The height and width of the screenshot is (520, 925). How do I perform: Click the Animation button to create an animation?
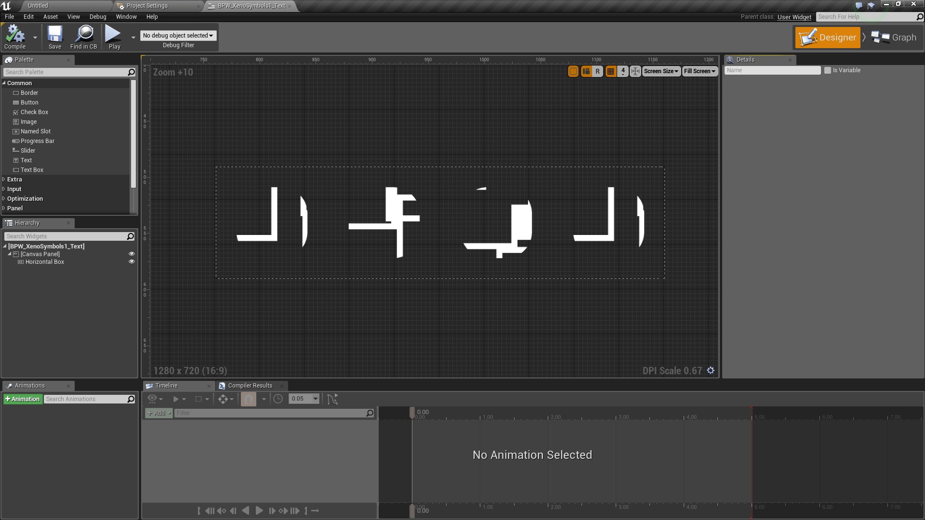tap(23, 399)
